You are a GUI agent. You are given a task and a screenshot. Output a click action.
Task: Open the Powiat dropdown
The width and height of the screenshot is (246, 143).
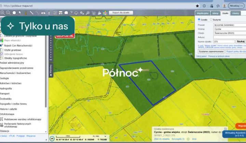[230, 25]
